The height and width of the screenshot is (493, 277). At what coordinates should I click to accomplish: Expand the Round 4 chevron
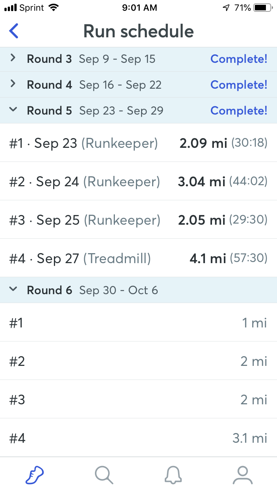point(13,84)
